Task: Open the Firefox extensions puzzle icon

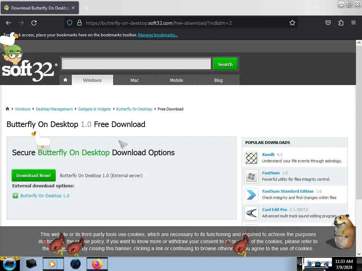Action: (x=341, y=23)
